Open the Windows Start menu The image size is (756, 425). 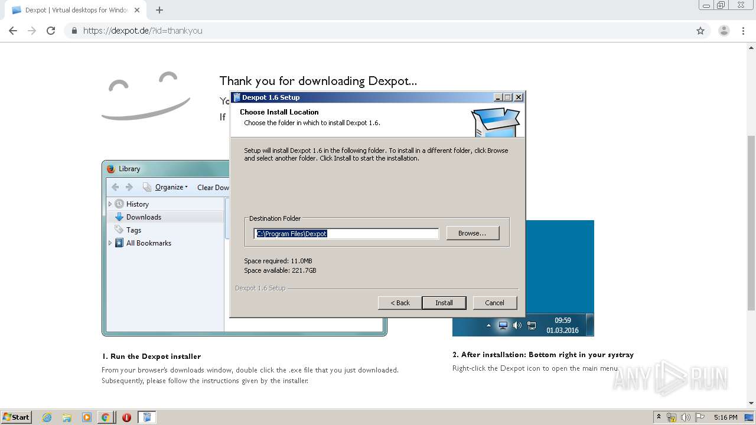pyautogui.click(x=16, y=417)
